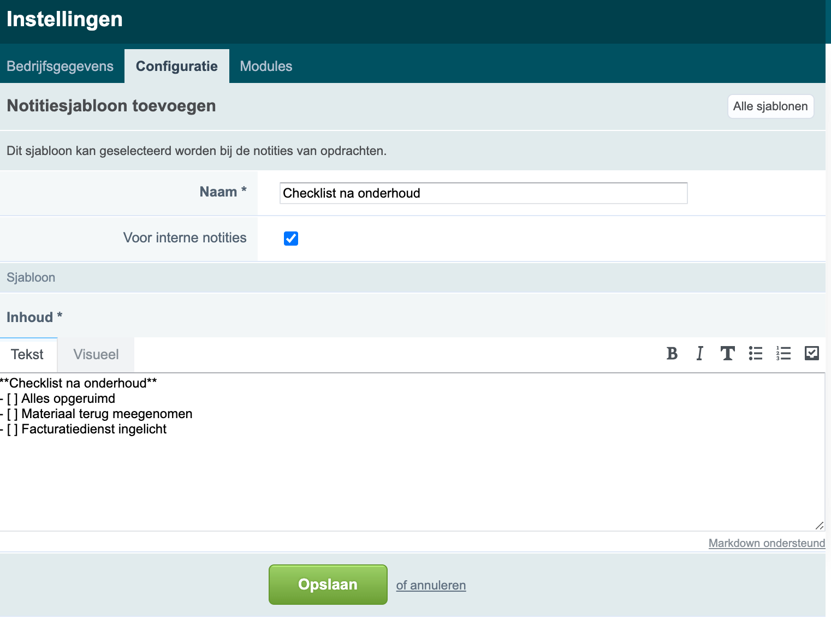Insert a numbered list
Image resolution: width=831 pixels, height=631 pixels.
tap(783, 354)
